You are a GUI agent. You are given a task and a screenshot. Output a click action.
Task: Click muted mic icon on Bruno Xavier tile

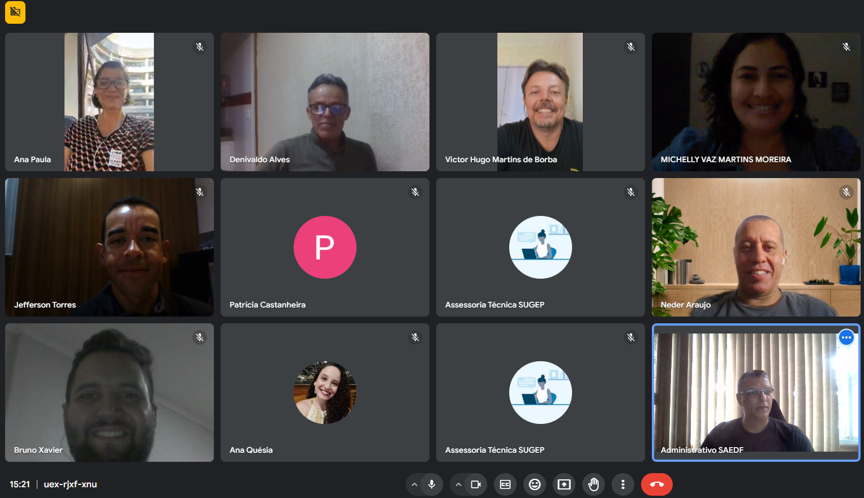(200, 337)
